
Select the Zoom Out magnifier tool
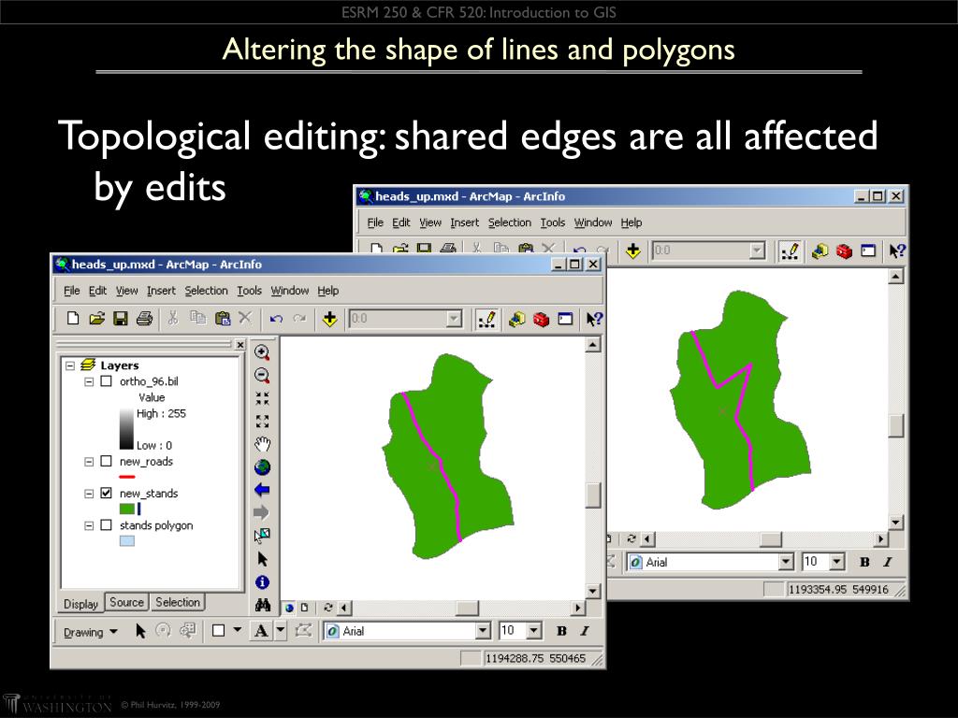click(x=262, y=376)
